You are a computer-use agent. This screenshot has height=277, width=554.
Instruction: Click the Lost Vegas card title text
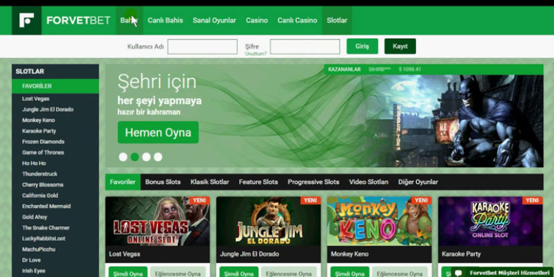tap(125, 254)
